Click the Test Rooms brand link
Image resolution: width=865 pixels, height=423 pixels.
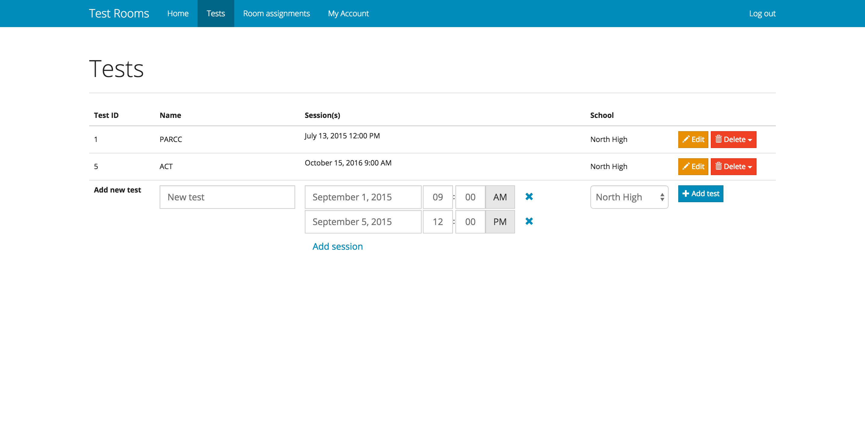point(119,14)
